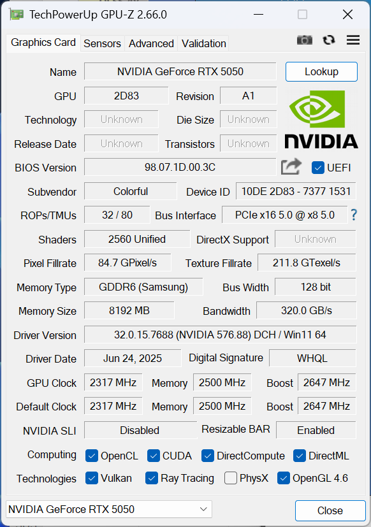Enable the PhysX checkbox
The image size is (371, 527).
[x=230, y=477]
